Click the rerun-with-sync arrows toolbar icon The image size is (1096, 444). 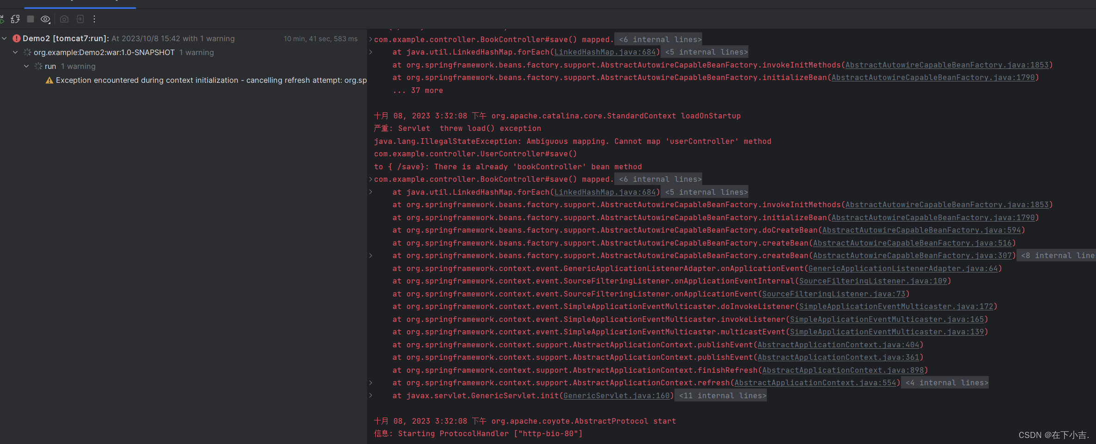point(15,19)
